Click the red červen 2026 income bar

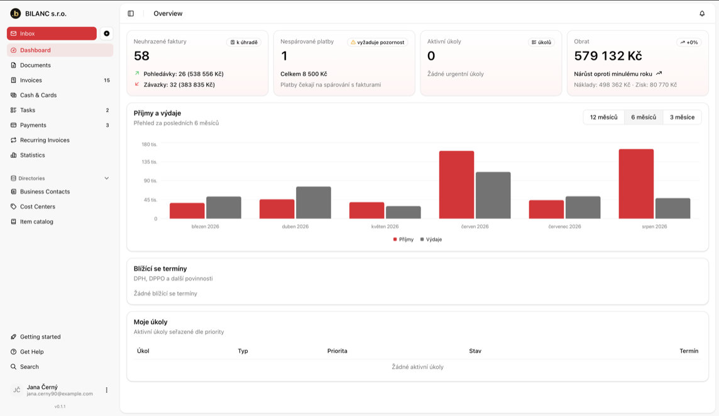point(456,184)
